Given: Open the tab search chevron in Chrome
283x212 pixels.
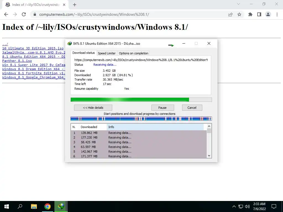Looking at the screenshot, I should (x=239, y=4).
